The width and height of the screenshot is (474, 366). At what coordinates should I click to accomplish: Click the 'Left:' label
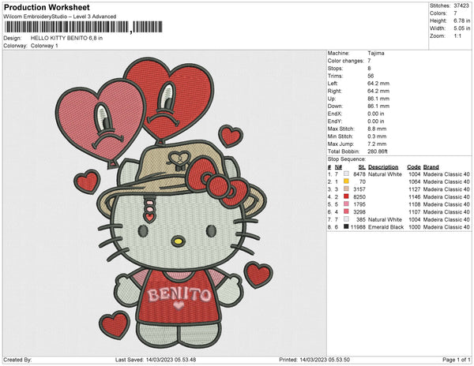[333, 84]
